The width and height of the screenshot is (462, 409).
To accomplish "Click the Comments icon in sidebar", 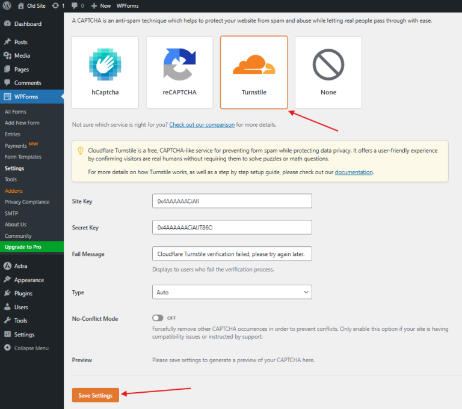I will tap(7, 83).
